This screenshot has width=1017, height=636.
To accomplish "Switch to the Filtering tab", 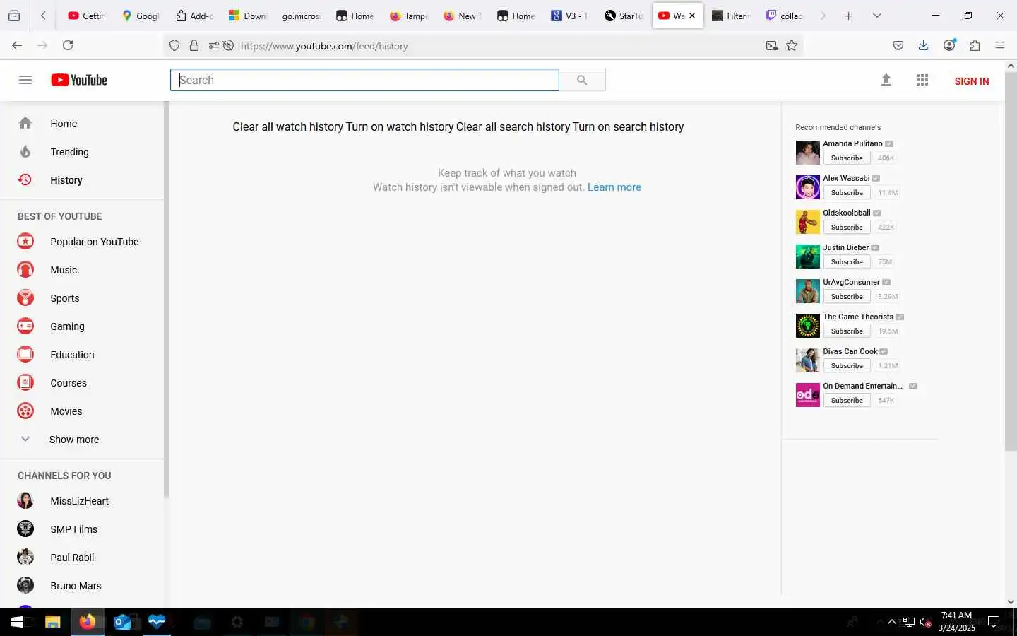I will [x=731, y=16].
